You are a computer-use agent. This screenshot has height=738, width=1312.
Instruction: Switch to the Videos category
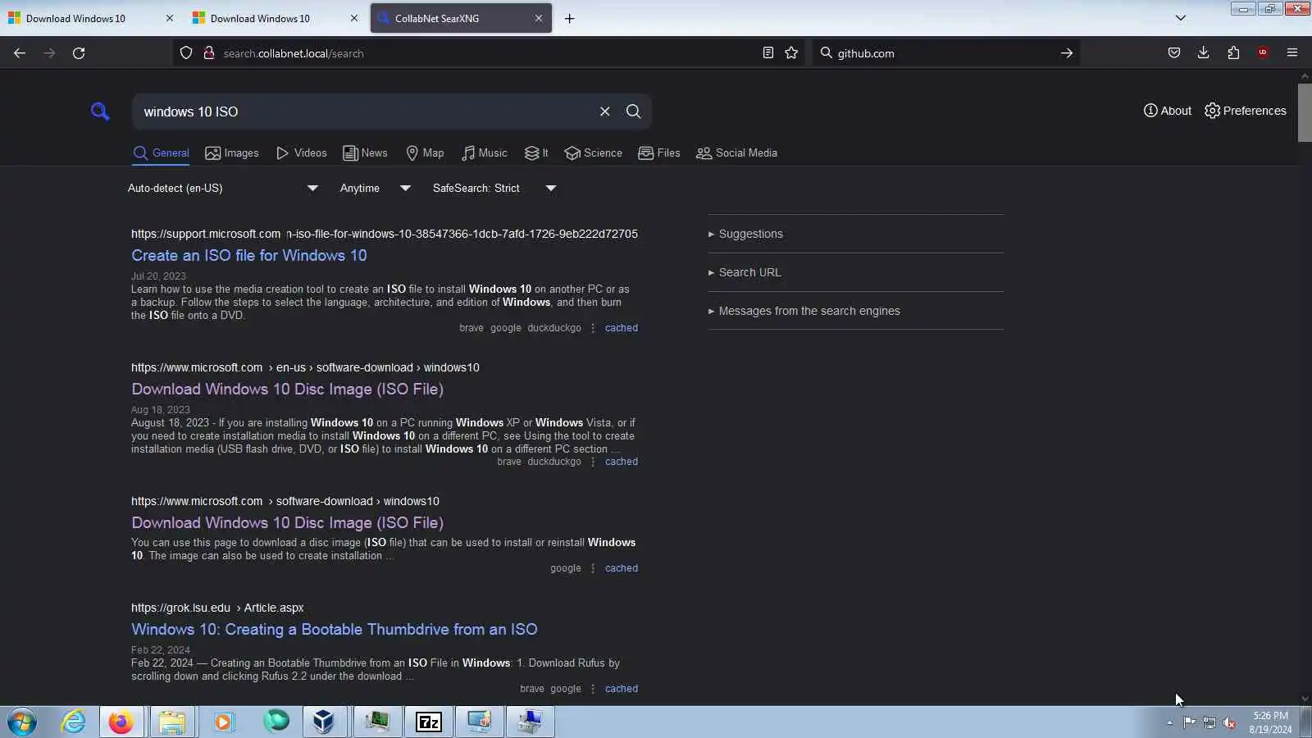point(301,153)
